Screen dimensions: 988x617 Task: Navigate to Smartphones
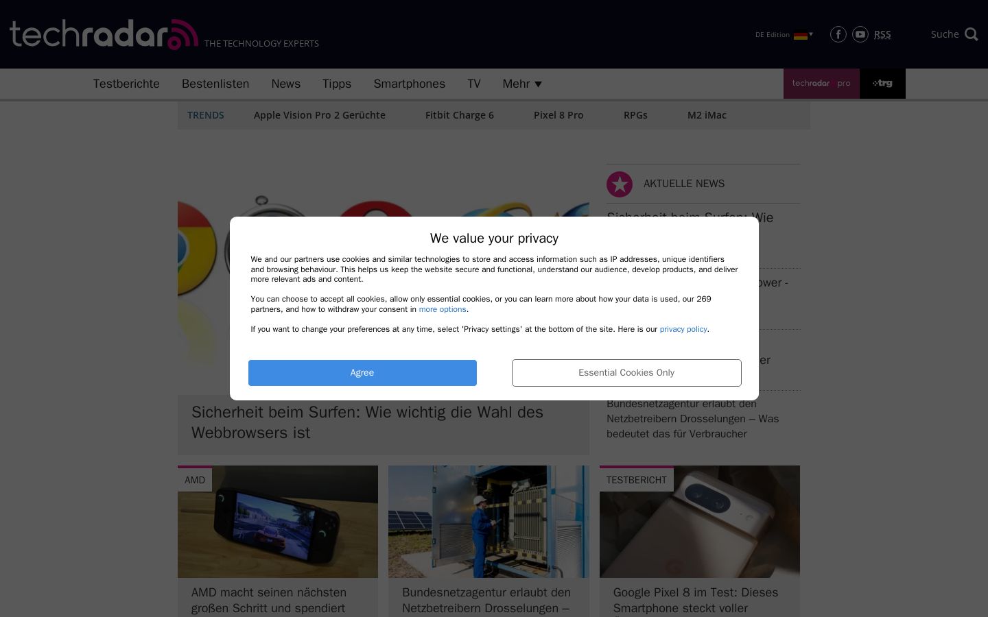[410, 84]
